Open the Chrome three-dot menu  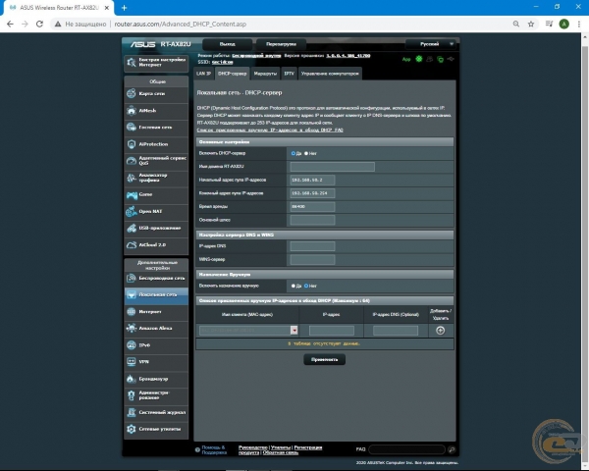pyautogui.click(x=579, y=24)
